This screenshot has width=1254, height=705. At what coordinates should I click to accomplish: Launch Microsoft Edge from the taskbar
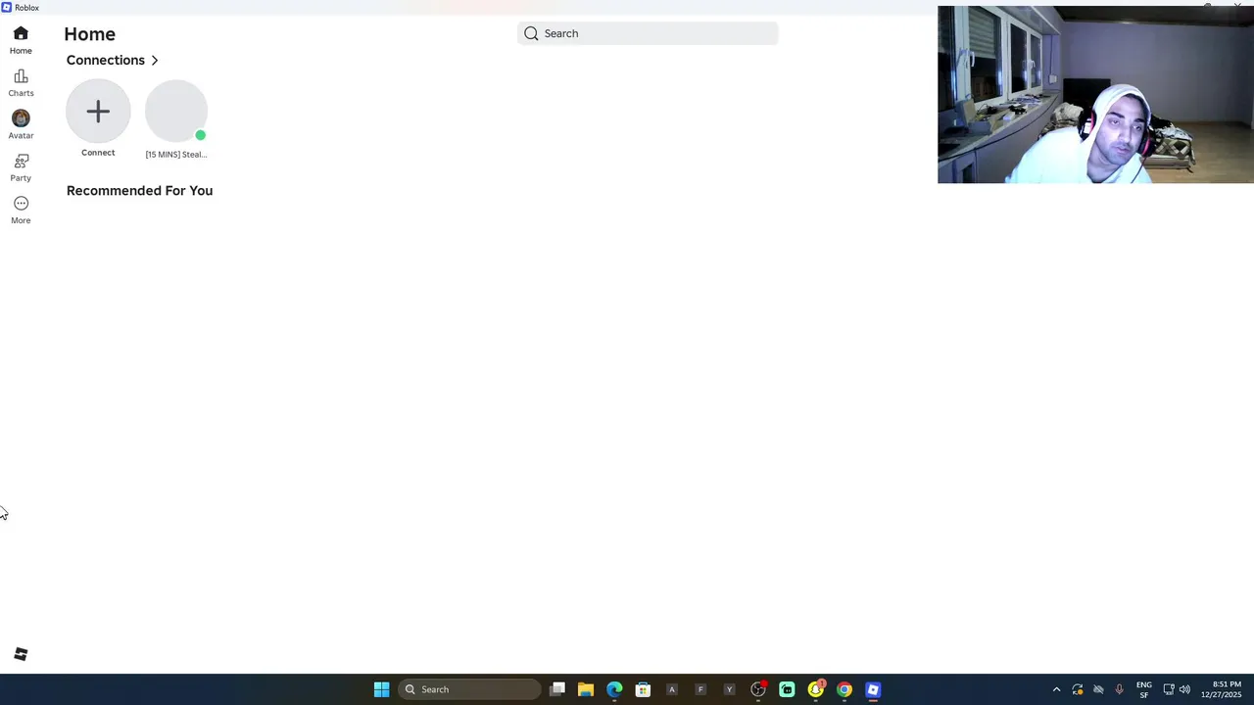[x=614, y=689]
